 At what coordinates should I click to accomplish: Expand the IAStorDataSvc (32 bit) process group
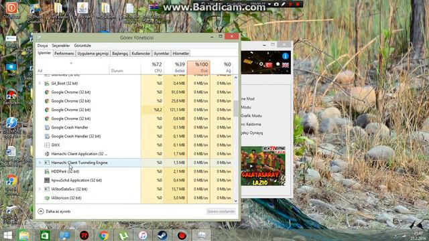40,189
